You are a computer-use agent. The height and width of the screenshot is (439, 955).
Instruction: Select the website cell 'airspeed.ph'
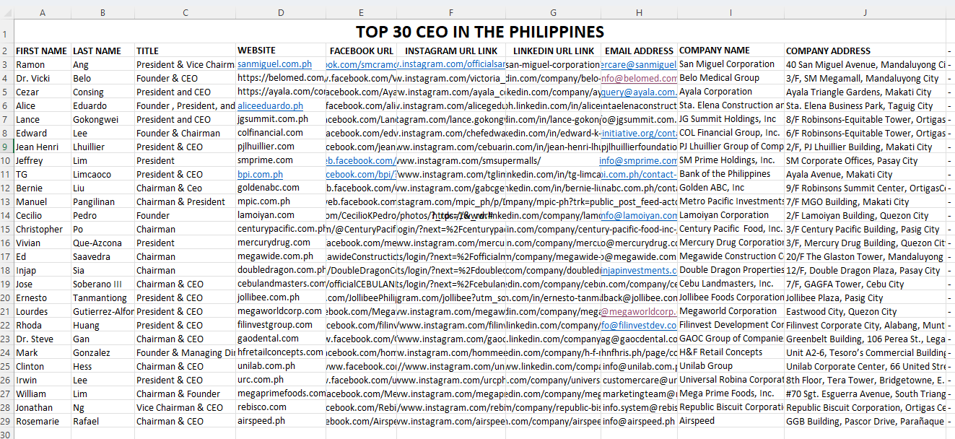[x=281, y=421]
